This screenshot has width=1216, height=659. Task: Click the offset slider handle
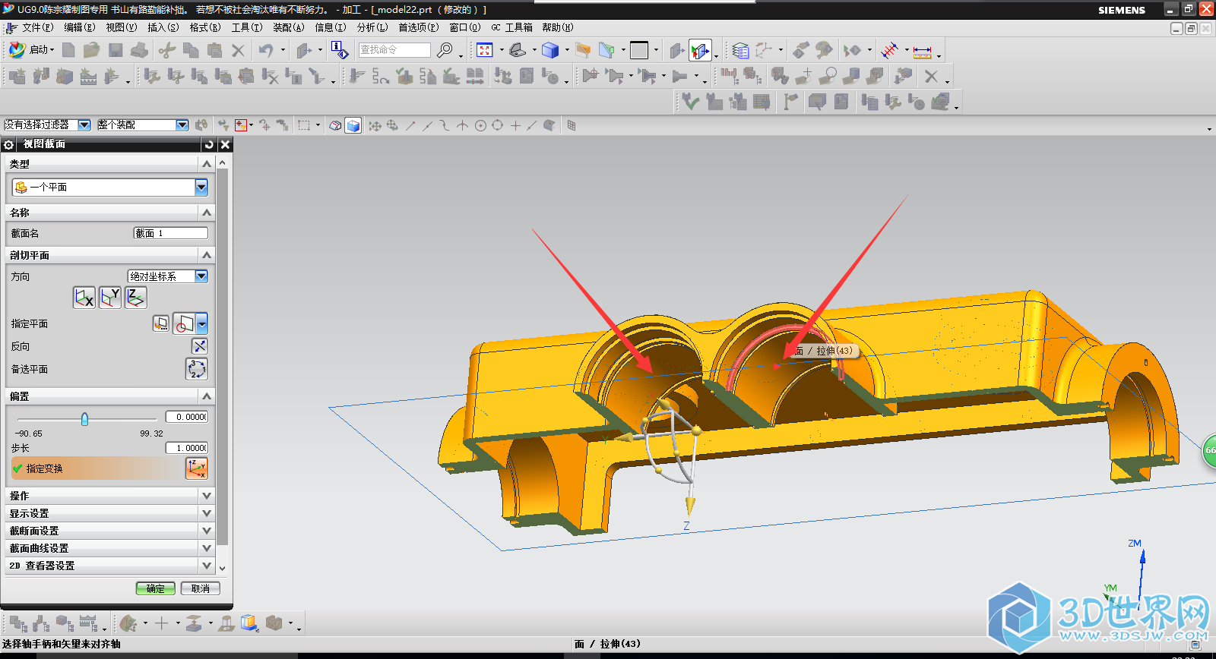pos(84,419)
